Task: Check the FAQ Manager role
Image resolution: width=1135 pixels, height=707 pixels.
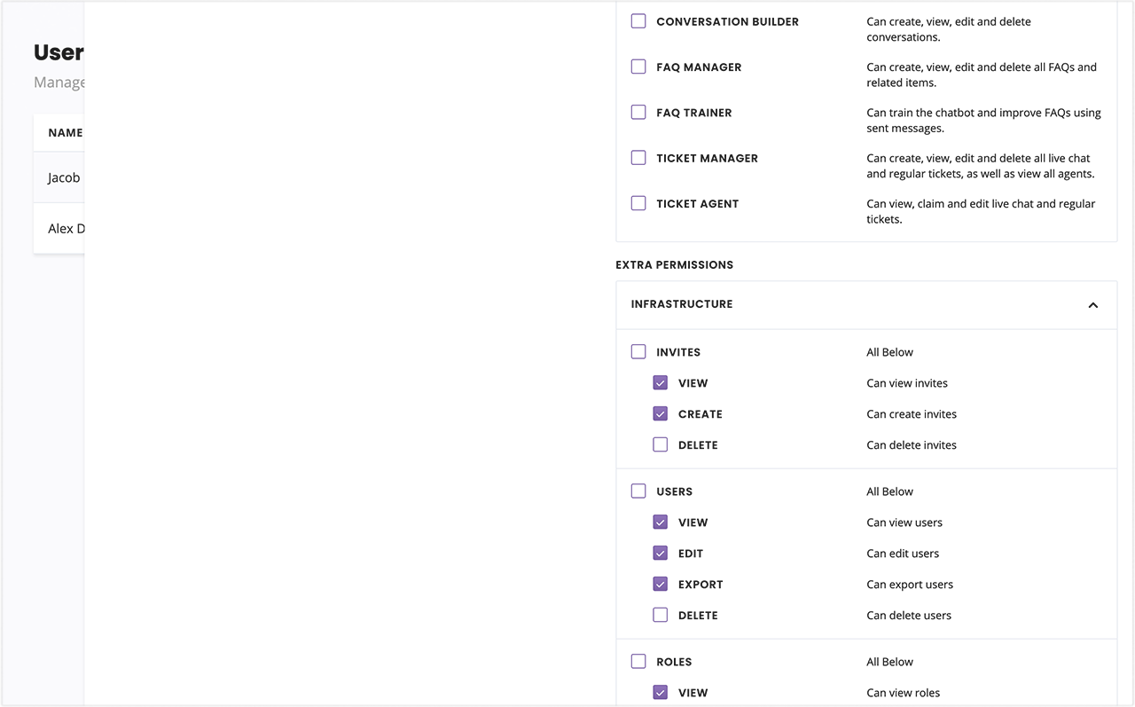Action: 638,66
